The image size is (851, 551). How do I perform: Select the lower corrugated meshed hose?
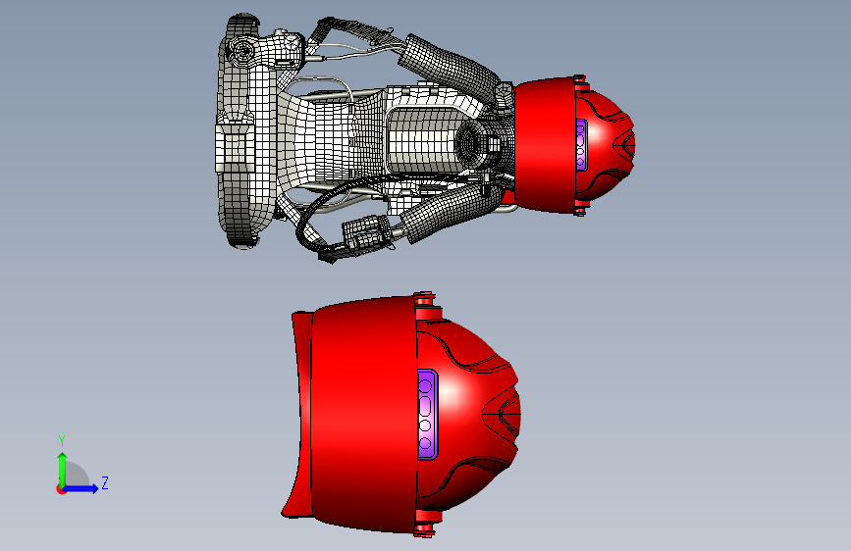(x=451, y=213)
